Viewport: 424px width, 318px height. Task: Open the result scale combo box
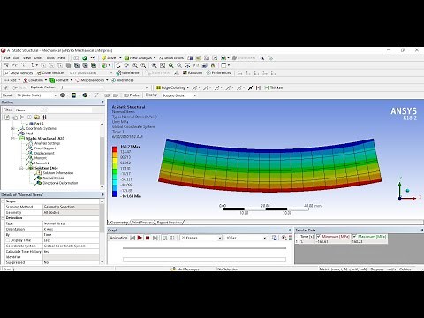click(x=36, y=95)
